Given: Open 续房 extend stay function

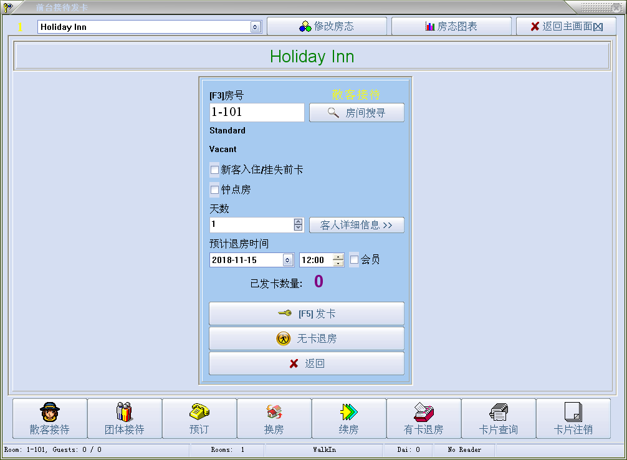Looking at the screenshot, I should pyautogui.click(x=348, y=418).
